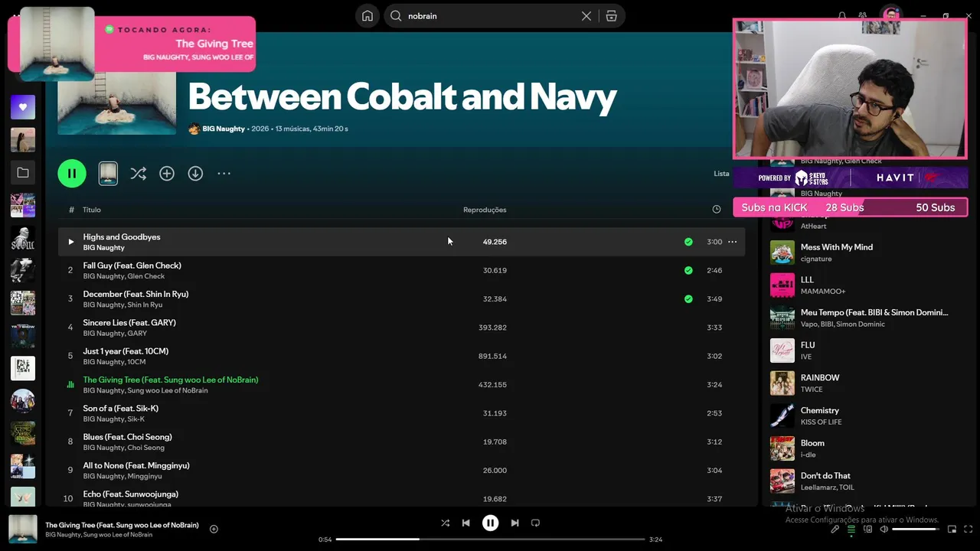
Task: Open the BIG Naughty artist link under title
Action: tap(224, 129)
